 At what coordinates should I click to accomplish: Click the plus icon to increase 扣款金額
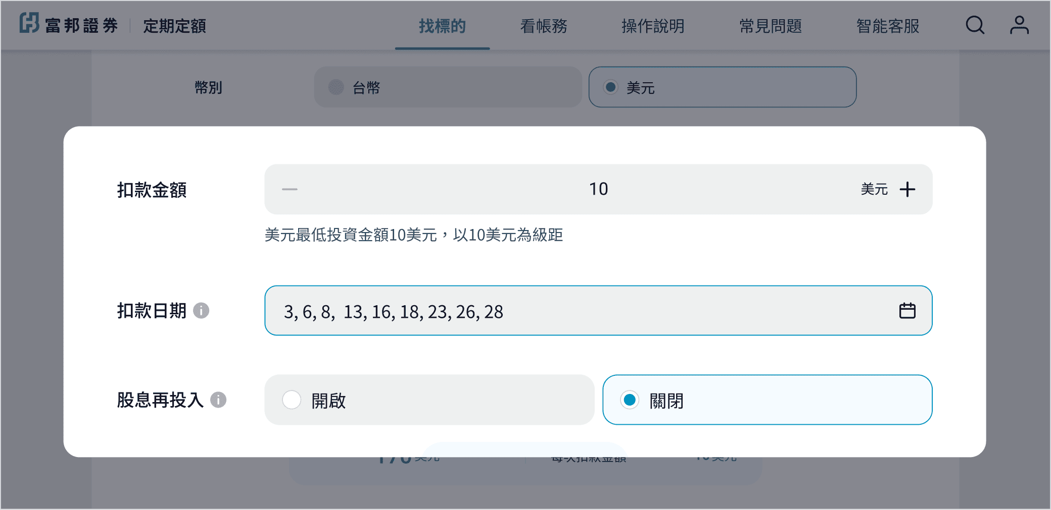[x=907, y=189]
